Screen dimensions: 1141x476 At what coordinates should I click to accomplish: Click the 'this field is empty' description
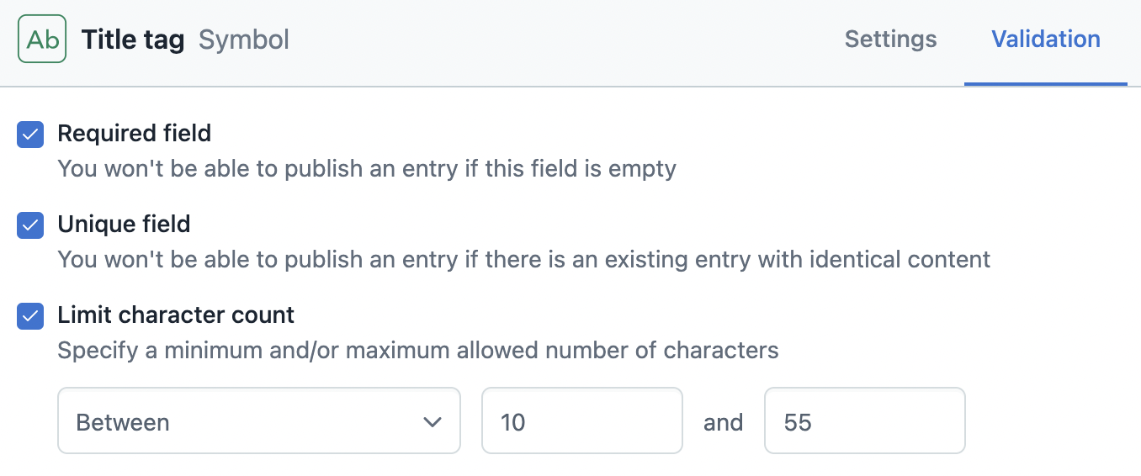[x=367, y=169]
